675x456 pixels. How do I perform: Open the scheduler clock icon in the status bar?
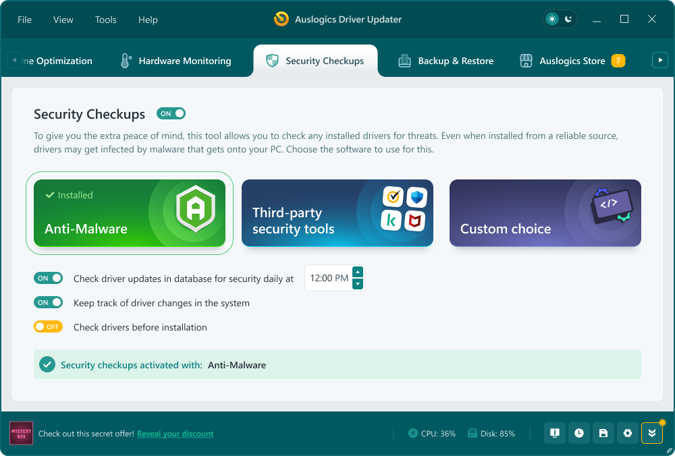pyautogui.click(x=579, y=433)
